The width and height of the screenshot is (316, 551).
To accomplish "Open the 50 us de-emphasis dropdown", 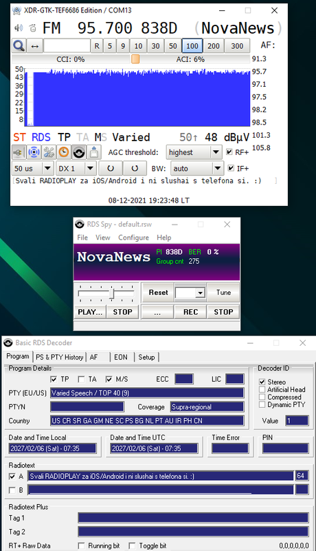I will pyautogui.click(x=33, y=168).
